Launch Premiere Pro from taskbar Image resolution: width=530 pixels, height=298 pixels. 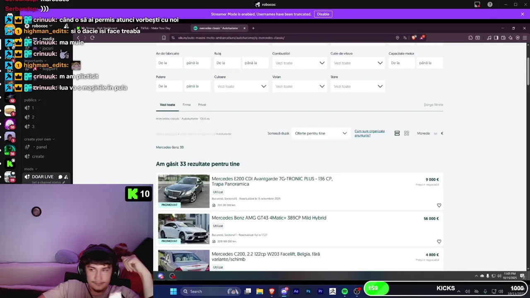point(320,291)
